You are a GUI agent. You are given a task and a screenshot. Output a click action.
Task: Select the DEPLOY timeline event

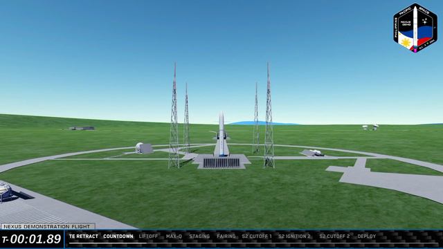pos(367,237)
